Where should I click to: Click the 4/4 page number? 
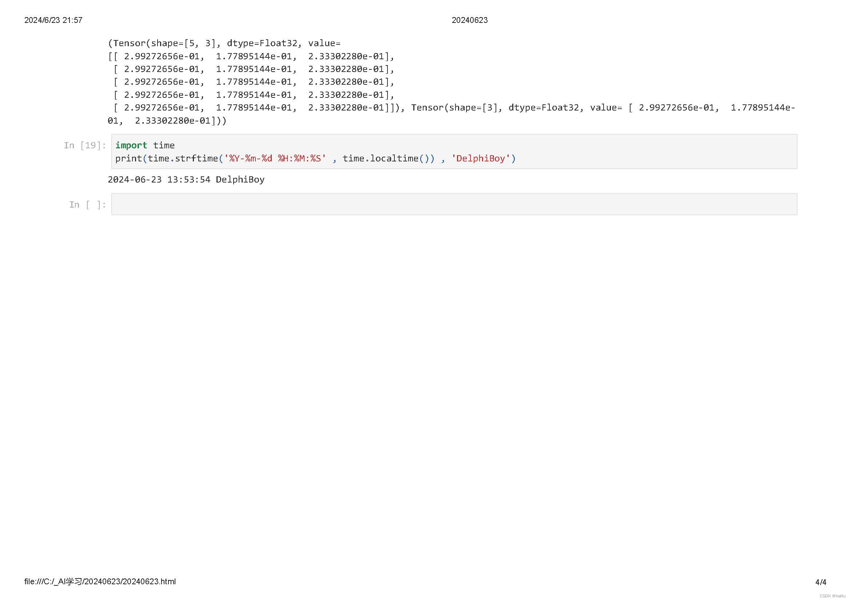pyautogui.click(x=820, y=582)
